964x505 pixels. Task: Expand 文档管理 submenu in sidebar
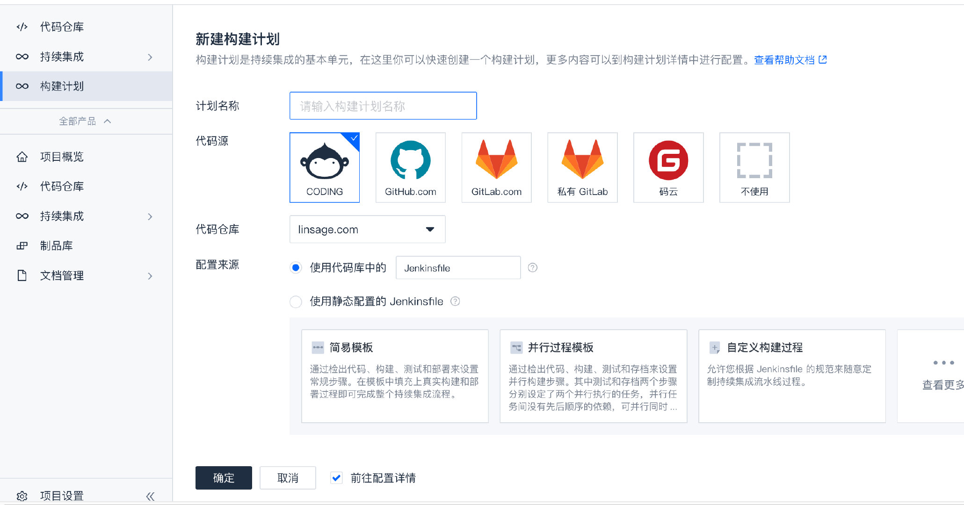point(150,276)
